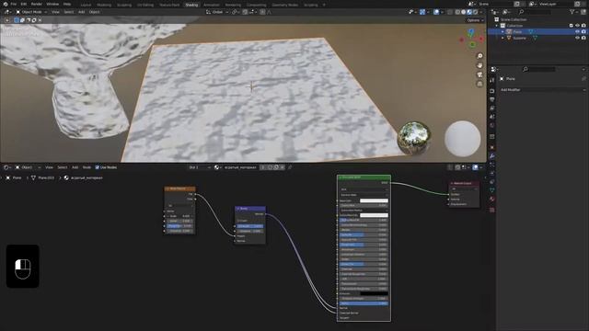Click material name field in node editor

pyautogui.click(x=240, y=167)
